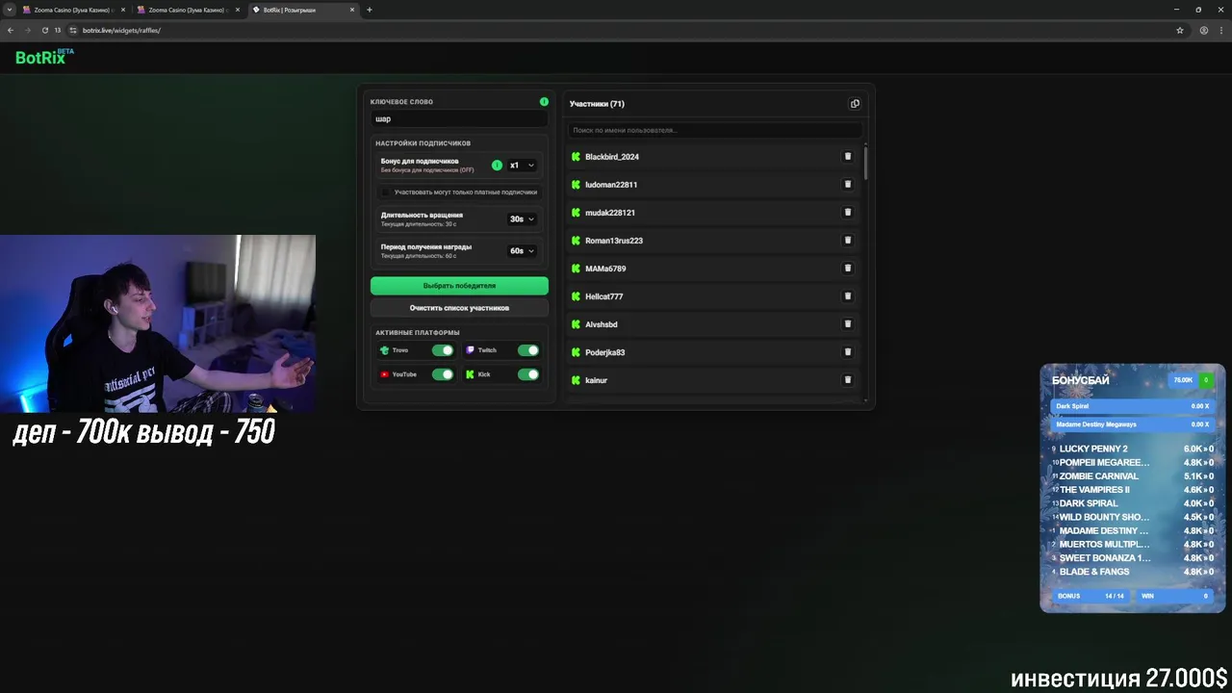The image size is (1232, 693).
Task: Bookmark this page with the star icon
Action: (x=1180, y=30)
